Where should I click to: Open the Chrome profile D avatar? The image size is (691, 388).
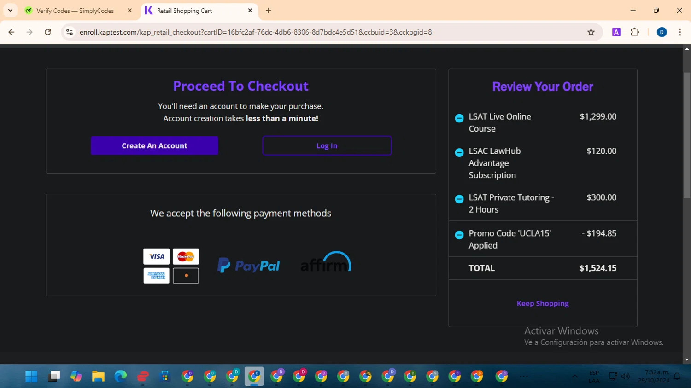click(x=662, y=32)
